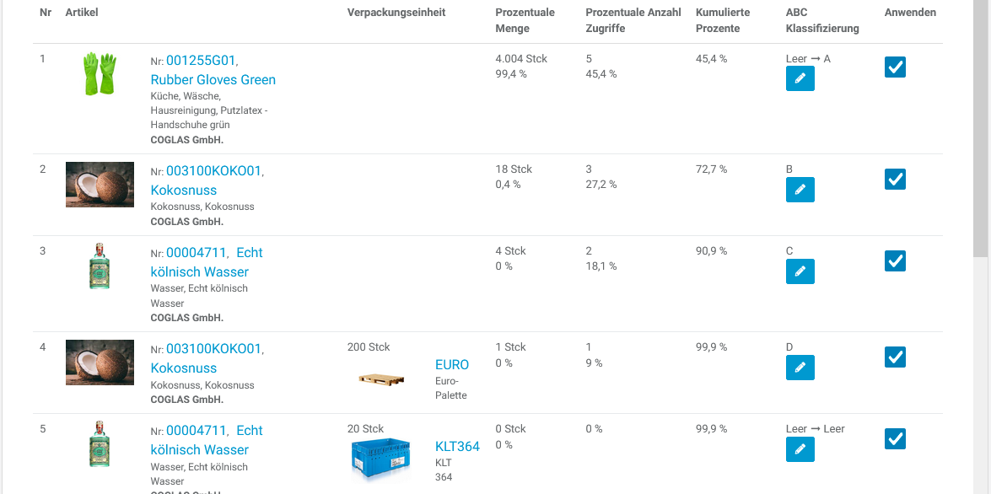991x494 pixels.
Task: Click coconut thumbnail in row 2
Action: [100, 185]
